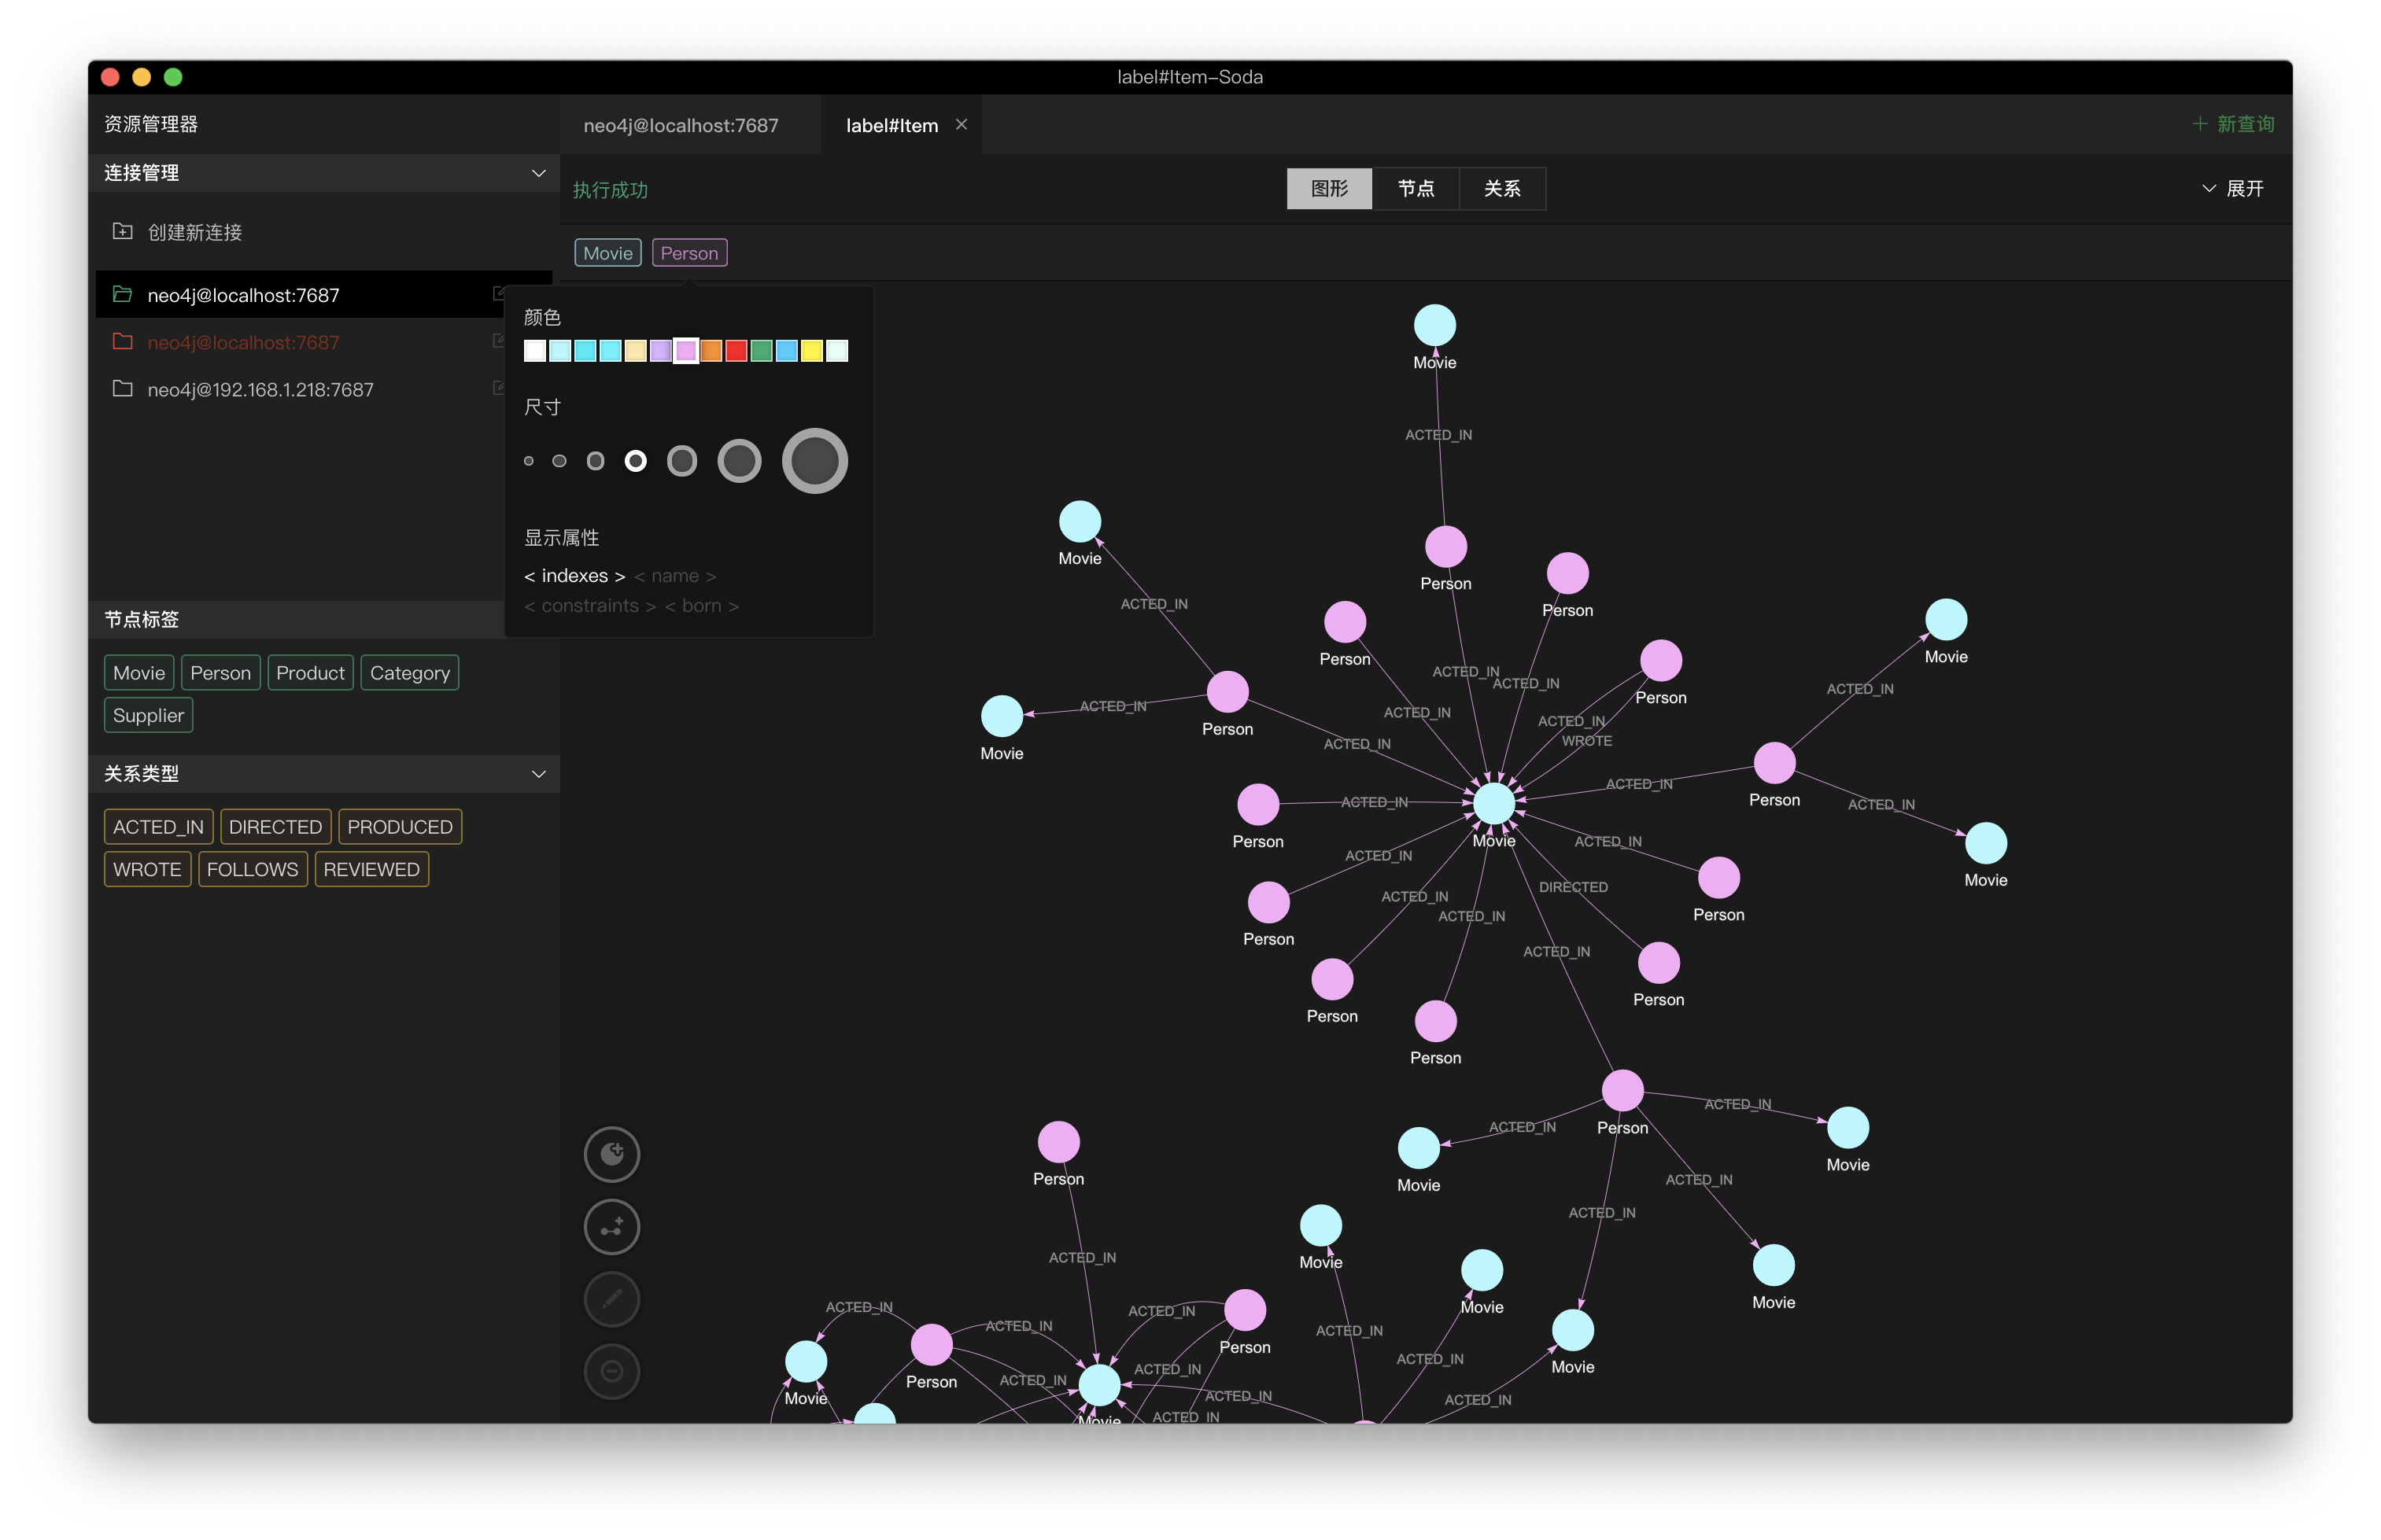Expand the 展开 dropdown at top right
Image resolution: width=2381 pixels, height=1540 pixels.
2233,189
